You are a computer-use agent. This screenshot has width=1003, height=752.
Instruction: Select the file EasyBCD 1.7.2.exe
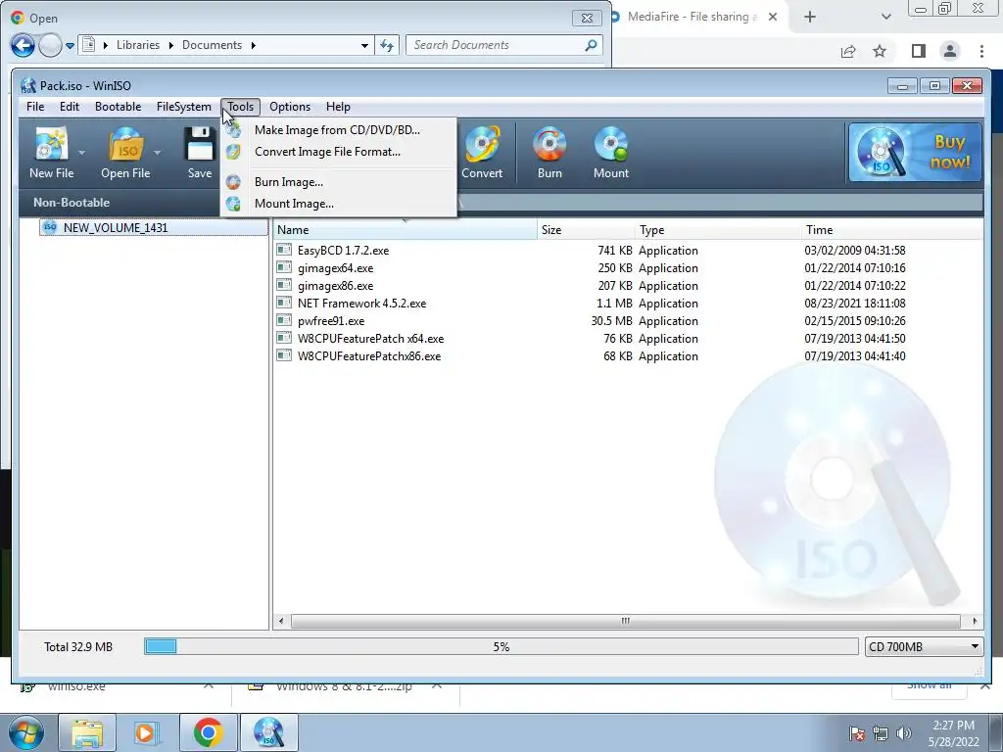343,251
